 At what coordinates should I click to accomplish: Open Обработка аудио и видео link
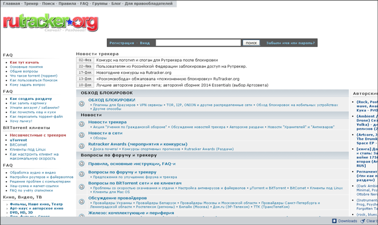pos(33,173)
